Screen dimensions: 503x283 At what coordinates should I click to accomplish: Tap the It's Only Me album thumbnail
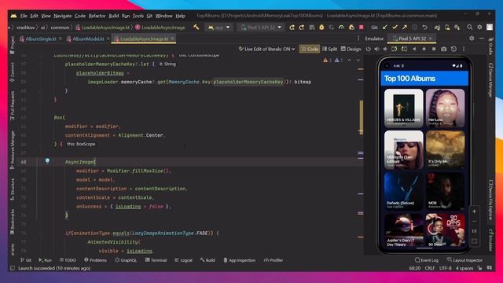[446, 149]
